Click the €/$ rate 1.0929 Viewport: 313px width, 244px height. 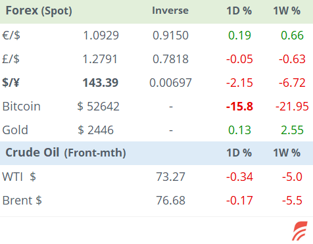coord(101,36)
